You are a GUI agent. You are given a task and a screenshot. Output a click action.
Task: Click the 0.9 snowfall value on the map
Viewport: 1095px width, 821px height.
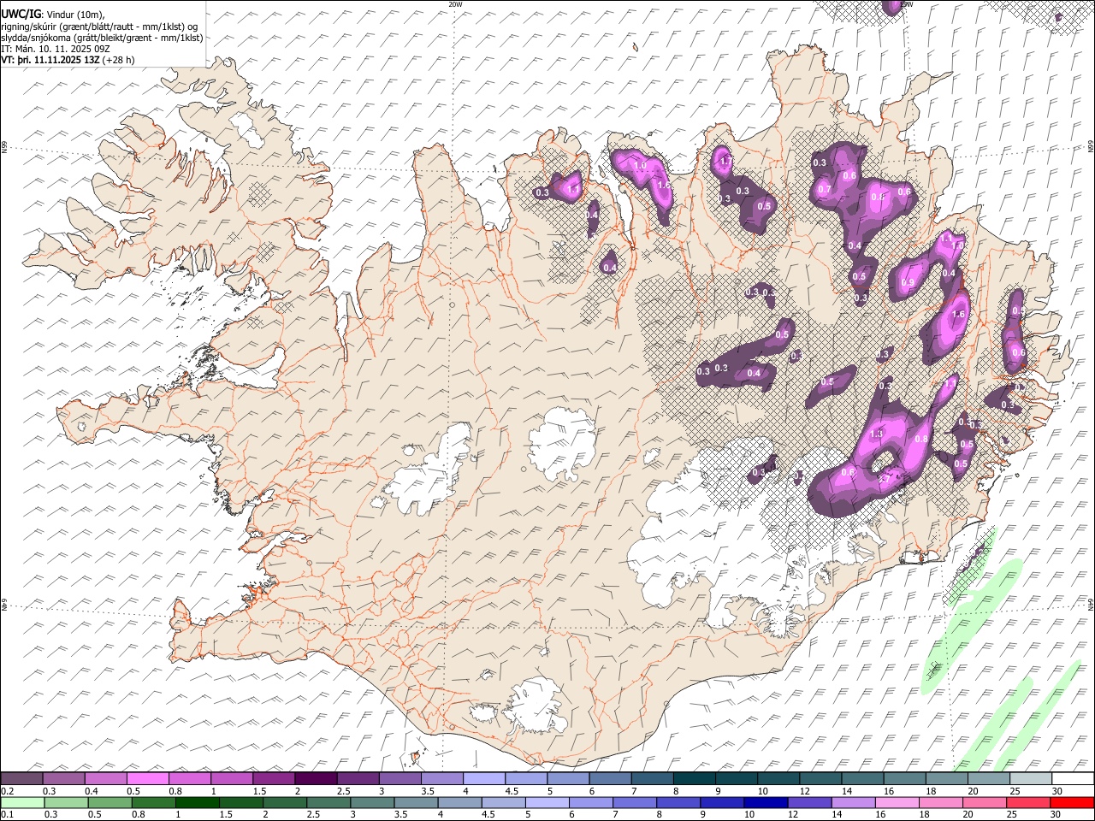pos(908,283)
